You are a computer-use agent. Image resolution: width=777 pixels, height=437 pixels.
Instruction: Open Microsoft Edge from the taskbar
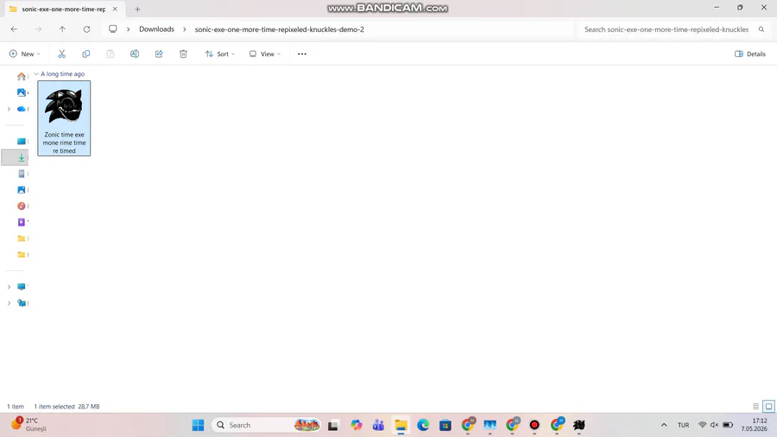click(x=423, y=425)
